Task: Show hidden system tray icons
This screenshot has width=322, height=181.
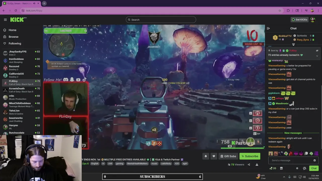Action: [284, 177]
